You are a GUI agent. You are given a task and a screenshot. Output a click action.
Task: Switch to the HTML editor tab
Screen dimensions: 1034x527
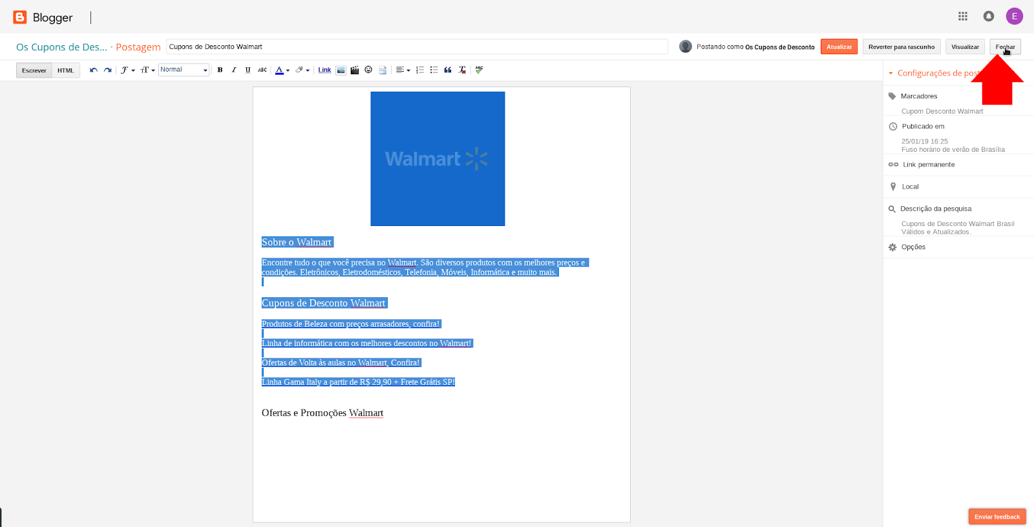click(66, 70)
